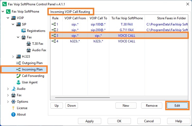Click the Fax Voip SoftPhone root phone icon

[x=8, y=12]
